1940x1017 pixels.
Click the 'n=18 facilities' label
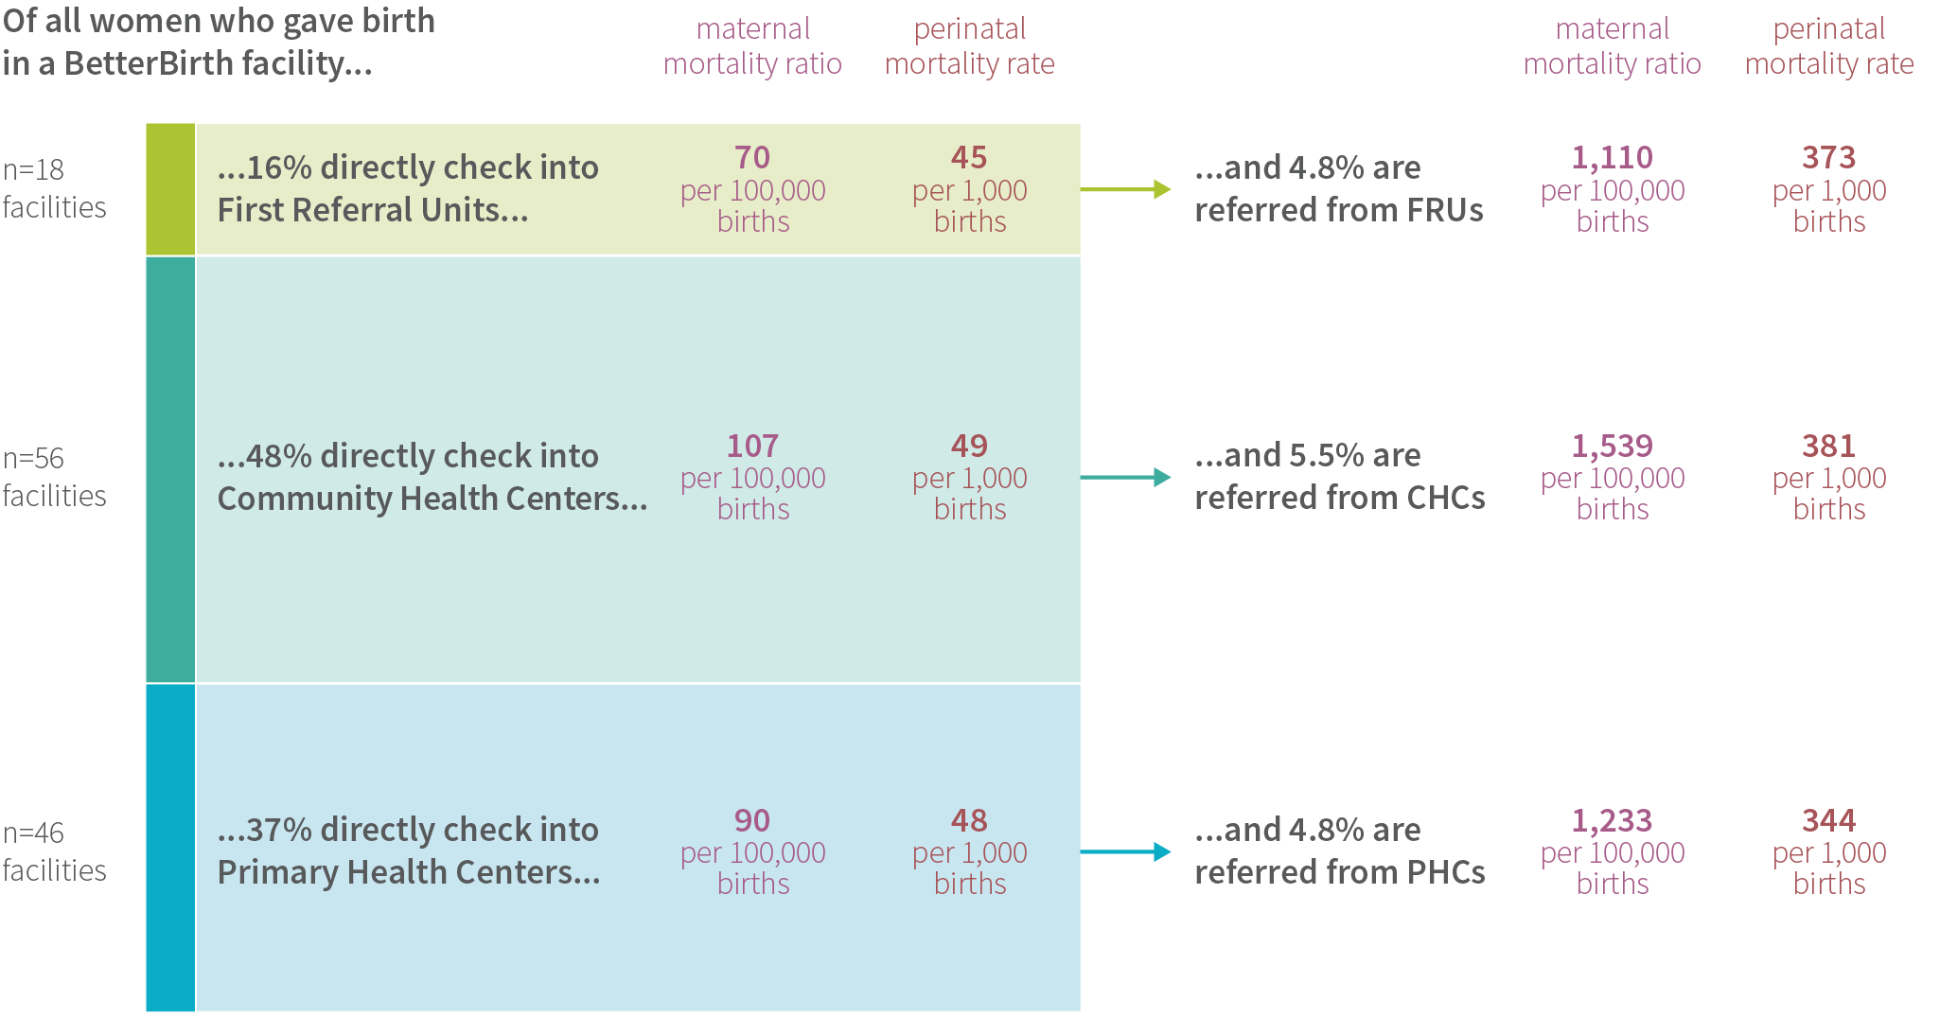pos(54,188)
